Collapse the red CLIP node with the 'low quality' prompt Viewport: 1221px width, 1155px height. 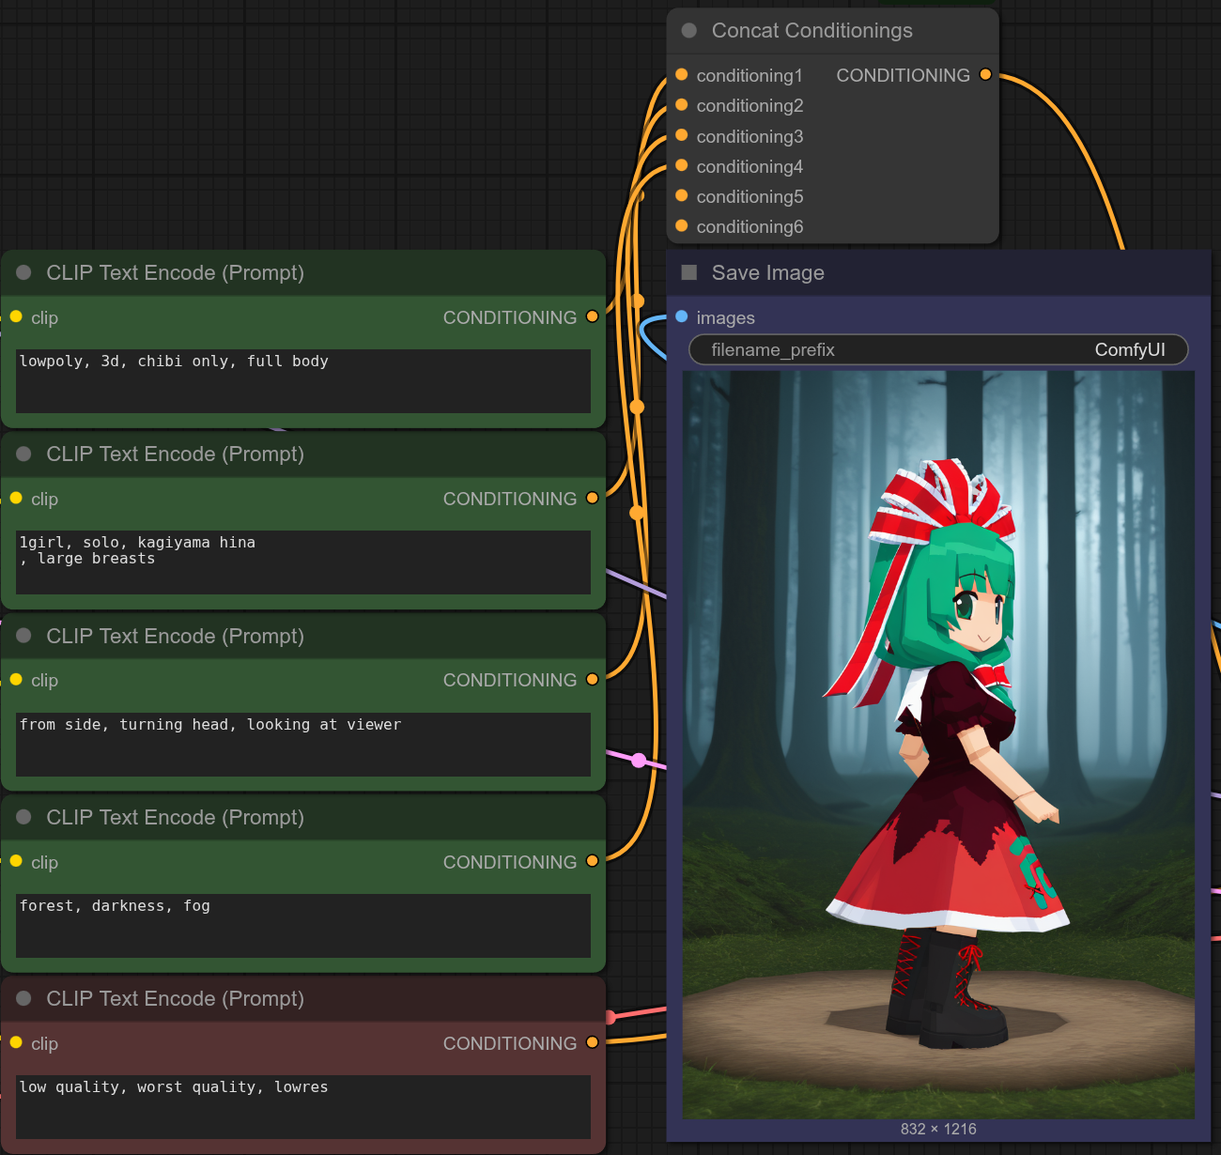24,998
